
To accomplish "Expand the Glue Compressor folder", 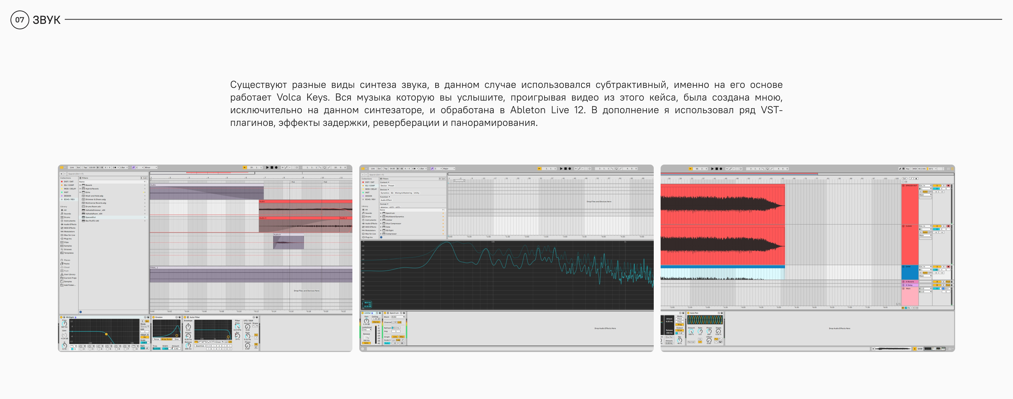I will pyautogui.click(x=381, y=223).
